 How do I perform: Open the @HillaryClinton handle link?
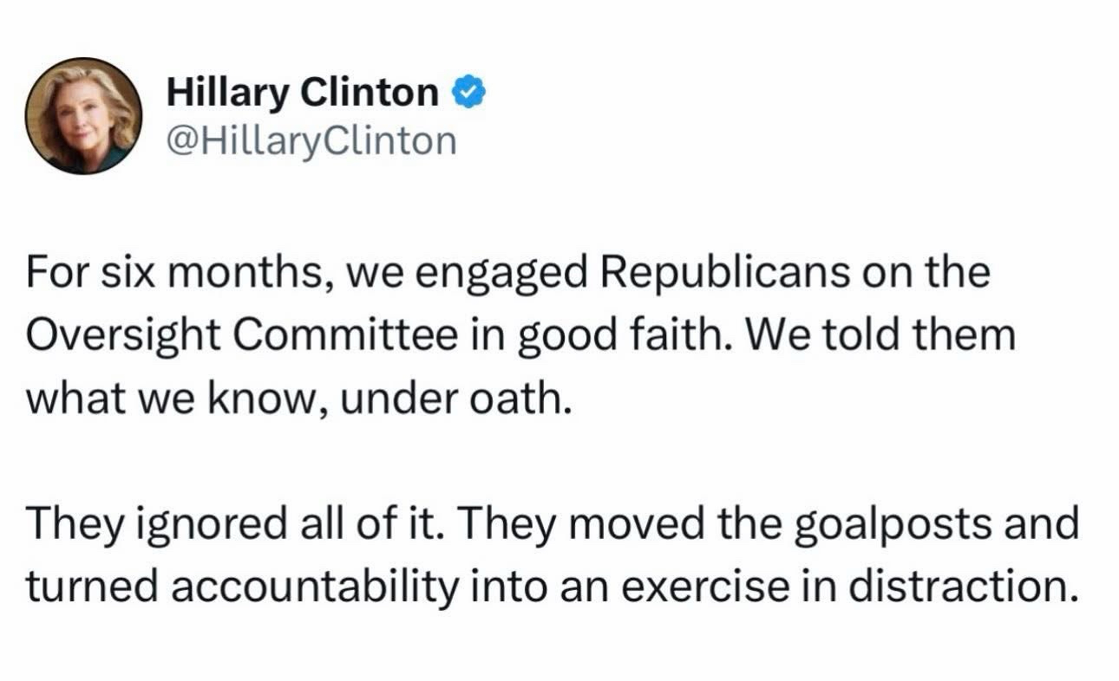coord(310,139)
